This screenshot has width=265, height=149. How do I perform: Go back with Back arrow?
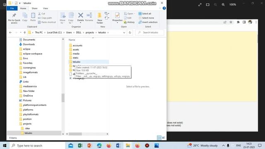coord(10,32)
